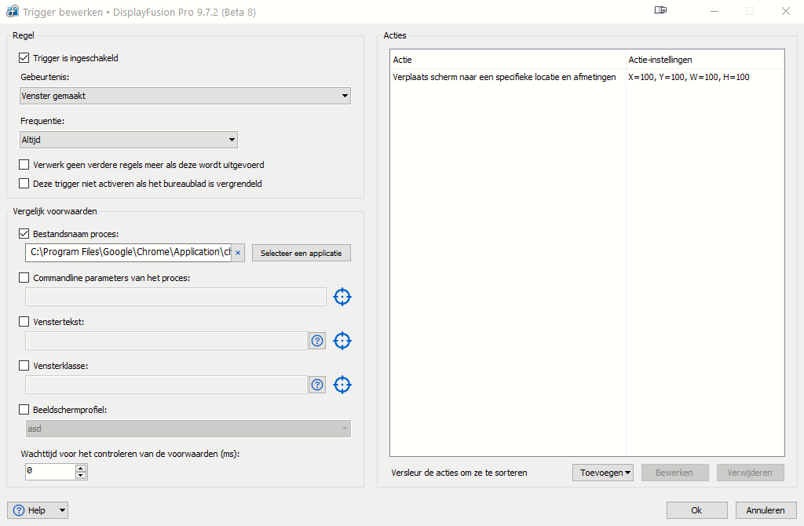Image resolution: width=804 pixels, height=526 pixels.
Task: Click the Ok button
Action: pos(696,510)
